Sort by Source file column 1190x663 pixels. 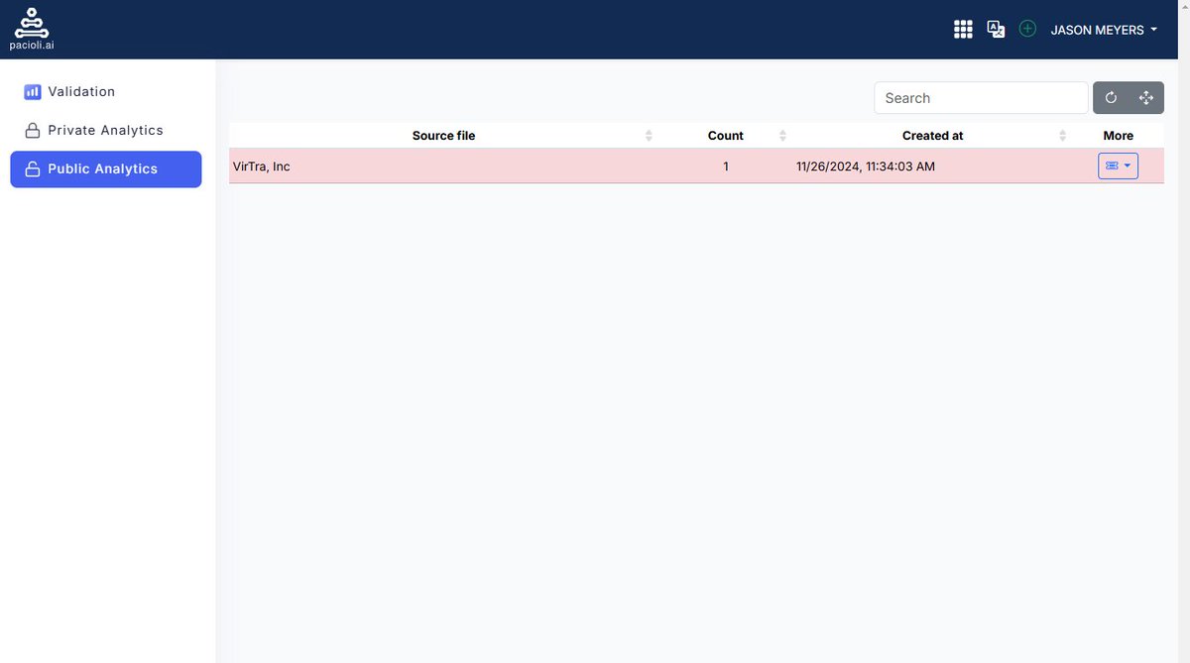(443, 136)
